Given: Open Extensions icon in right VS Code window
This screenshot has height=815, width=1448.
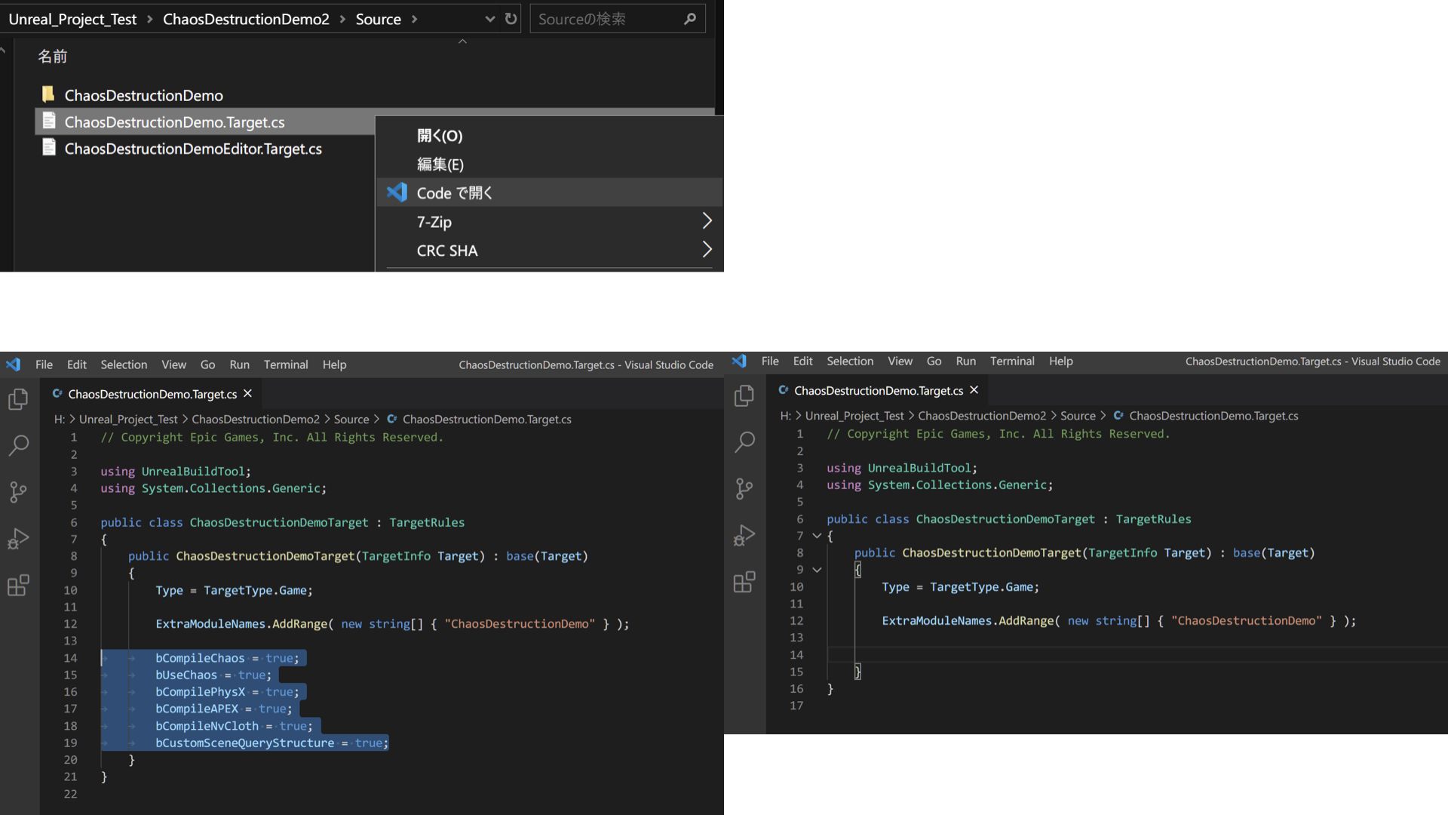Looking at the screenshot, I should [x=744, y=582].
